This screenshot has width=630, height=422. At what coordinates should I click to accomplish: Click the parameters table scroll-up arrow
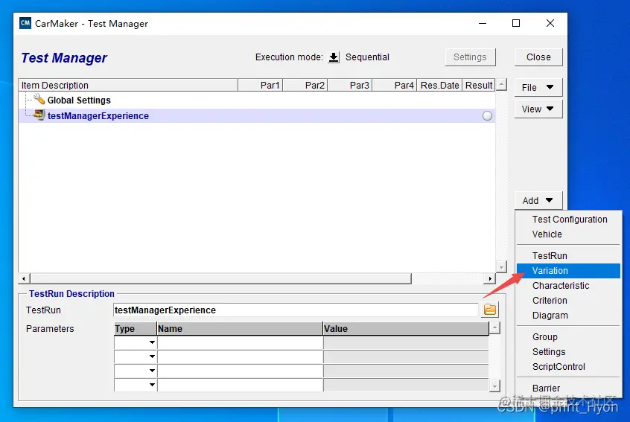[x=494, y=327]
